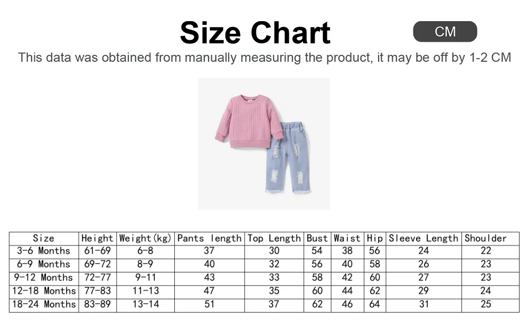Image resolution: width=528 pixels, height=321 pixels.
Task: Click the 83-89 height cell
Action: click(97, 304)
